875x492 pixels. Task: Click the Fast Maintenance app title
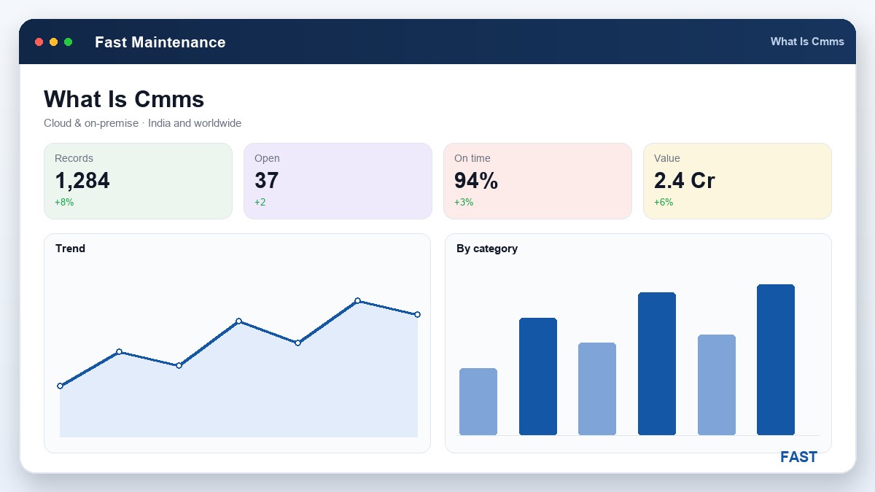[x=160, y=42]
